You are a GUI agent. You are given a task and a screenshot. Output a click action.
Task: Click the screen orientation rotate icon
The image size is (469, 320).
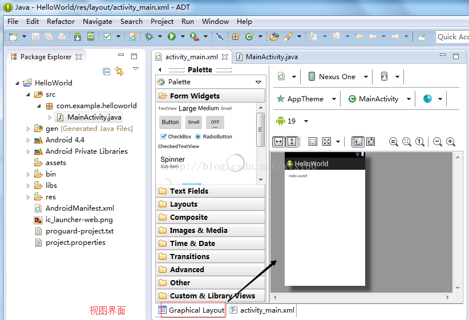(385, 77)
